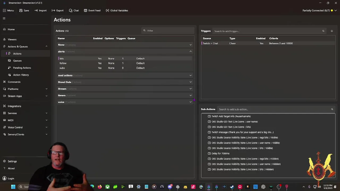Select Twitch Add Target Info sub-action
The height and width of the screenshot is (191, 340).
click(x=231, y=116)
